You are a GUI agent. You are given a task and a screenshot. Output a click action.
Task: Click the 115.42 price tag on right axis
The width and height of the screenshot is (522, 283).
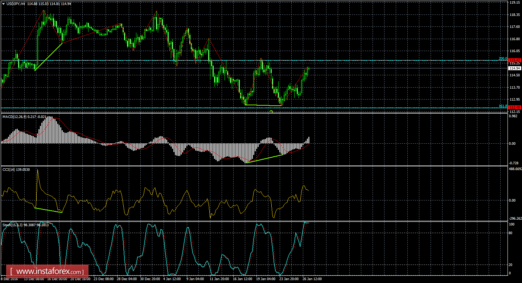[x=515, y=60]
